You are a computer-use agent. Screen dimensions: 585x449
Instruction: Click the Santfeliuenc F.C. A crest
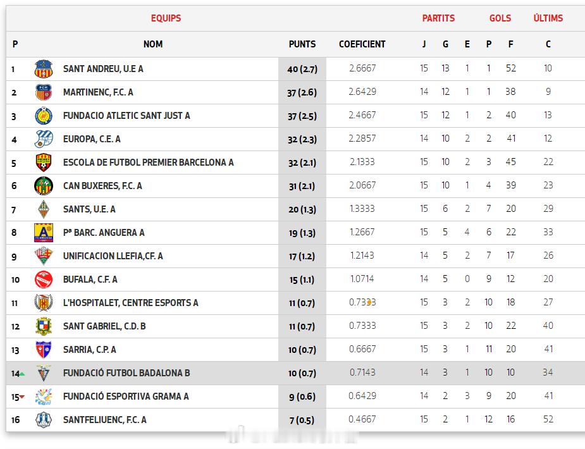pos(44,420)
